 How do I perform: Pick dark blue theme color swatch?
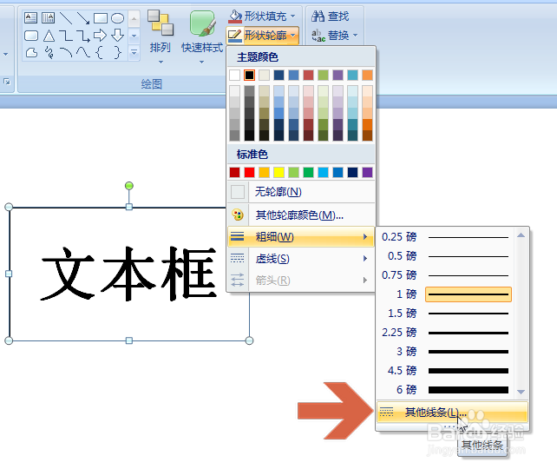(278, 75)
